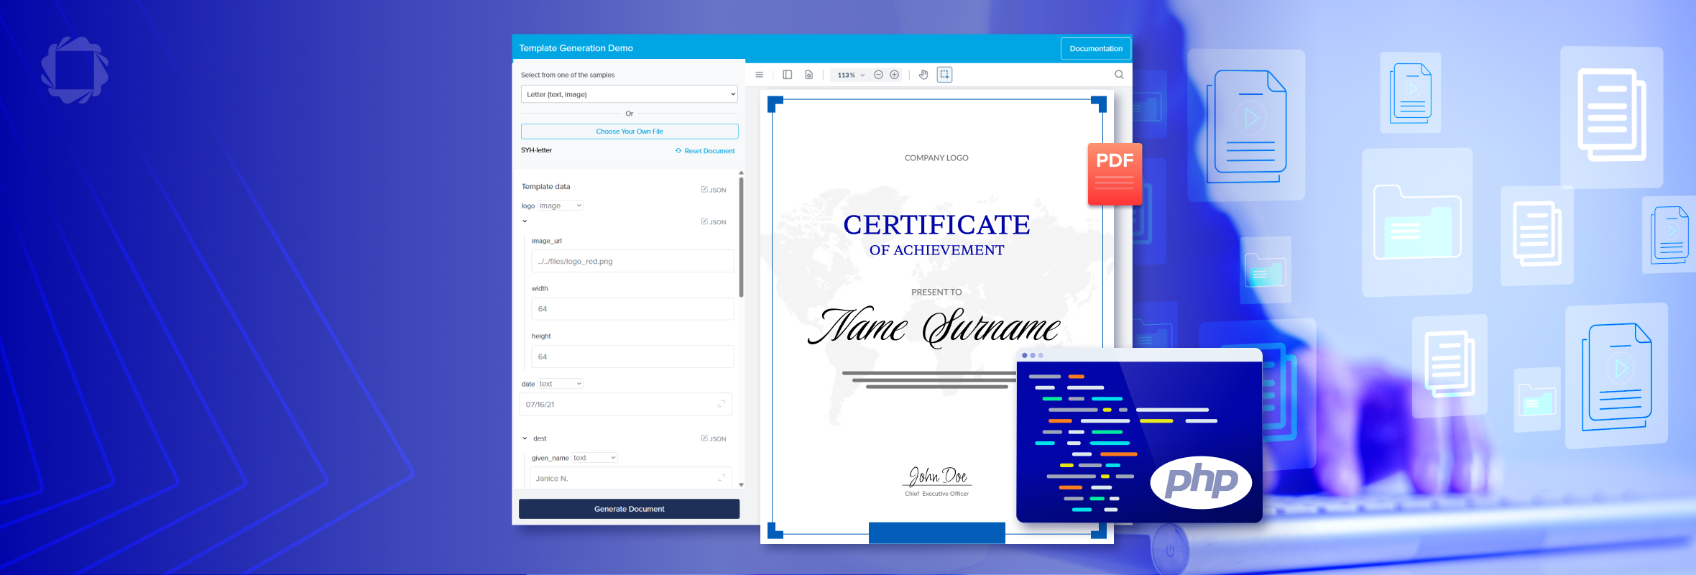Open the view controls page icon
This screenshot has width=1696, height=575.
(x=809, y=75)
